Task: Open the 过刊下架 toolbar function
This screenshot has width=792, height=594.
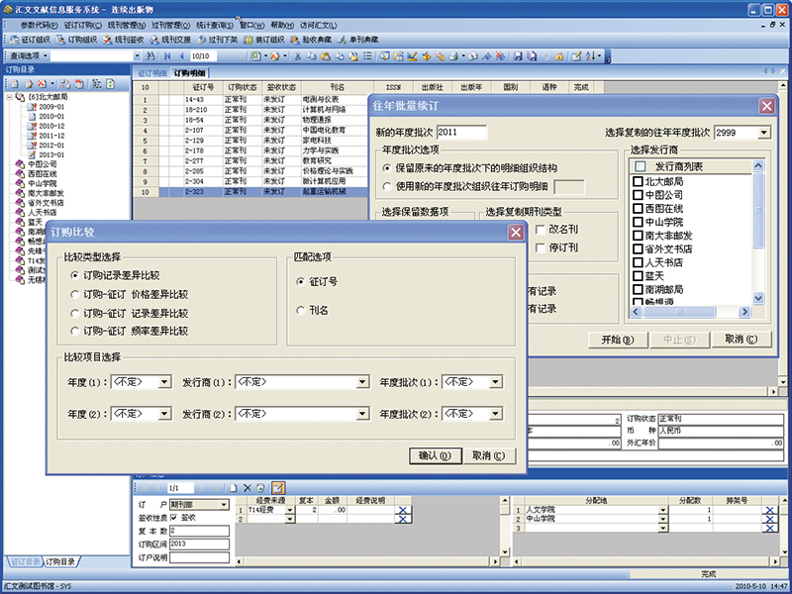Action: click(222, 40)
